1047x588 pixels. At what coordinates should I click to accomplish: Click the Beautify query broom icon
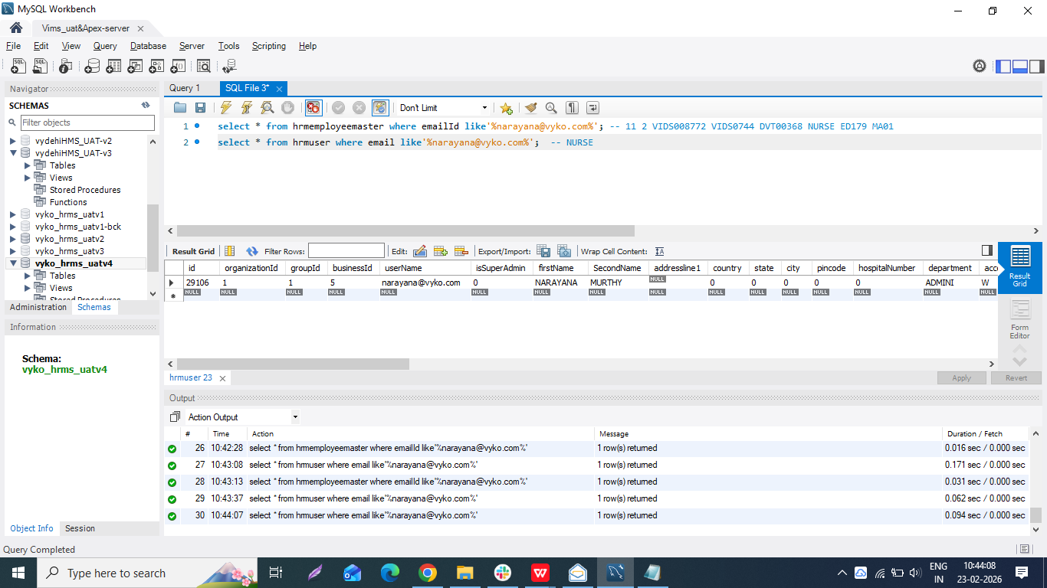530,108
